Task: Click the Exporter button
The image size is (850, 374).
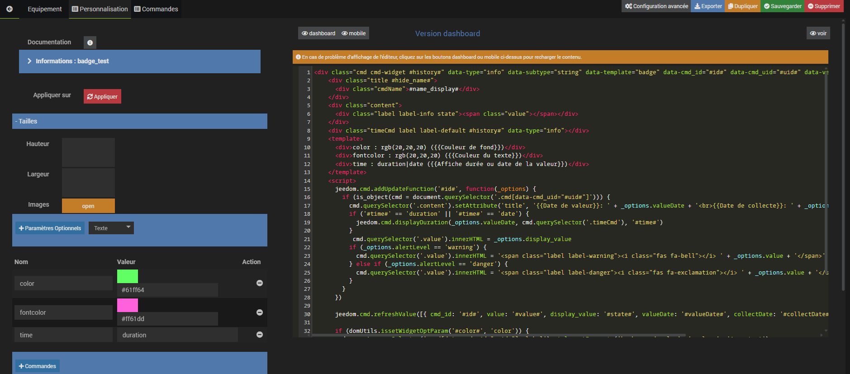Action: point(708,6)
